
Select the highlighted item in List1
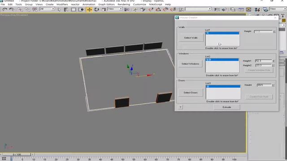tap(222, 33)
